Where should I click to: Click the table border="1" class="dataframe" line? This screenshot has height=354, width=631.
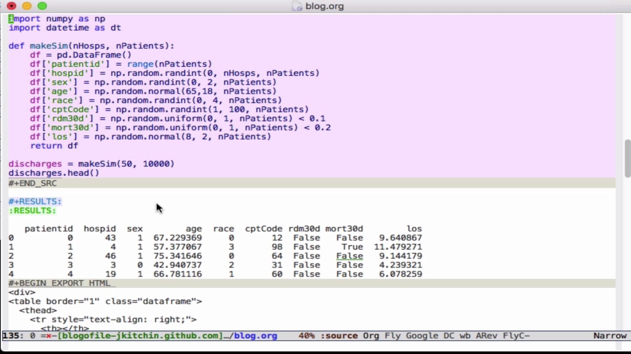point(105,301)
